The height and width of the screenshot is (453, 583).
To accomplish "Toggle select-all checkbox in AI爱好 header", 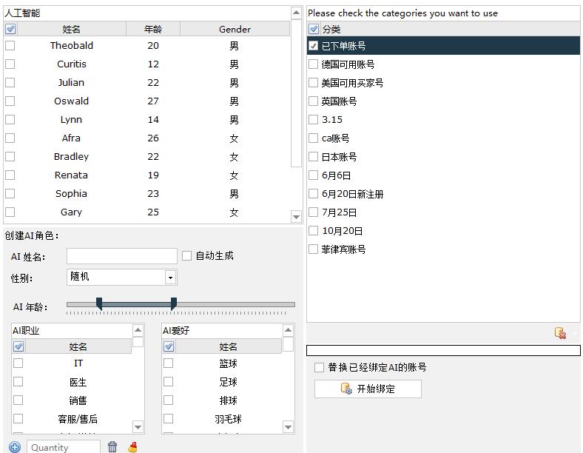I will [169, 346].
